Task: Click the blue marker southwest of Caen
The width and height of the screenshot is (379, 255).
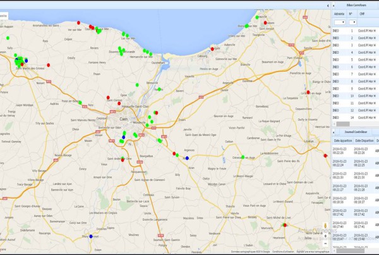Action: pos(123,139)
